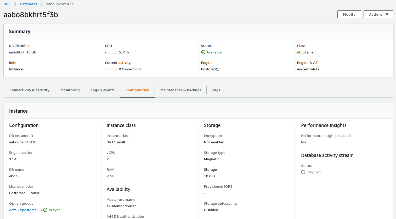Viewport: 396px width, 219px height.
Task: Click Provisioned IOPS label
Action: tap(218, 186)
